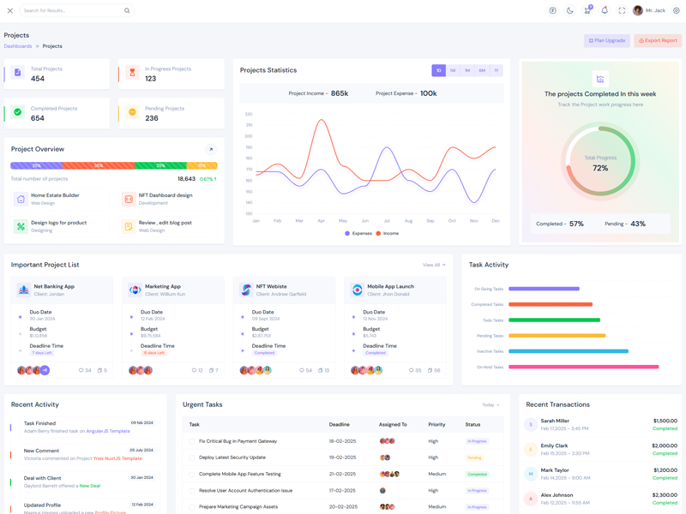Click the Plan Upgrade button
The height and width of the screenshot is (514, 686).
607,40
